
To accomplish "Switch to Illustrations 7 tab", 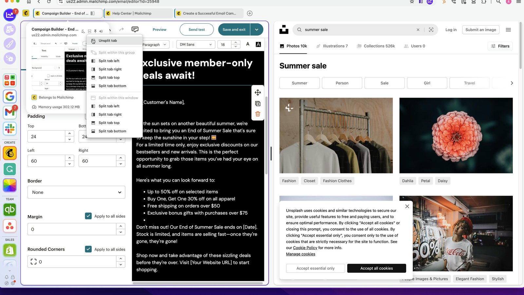I will [x=332, y=46].
